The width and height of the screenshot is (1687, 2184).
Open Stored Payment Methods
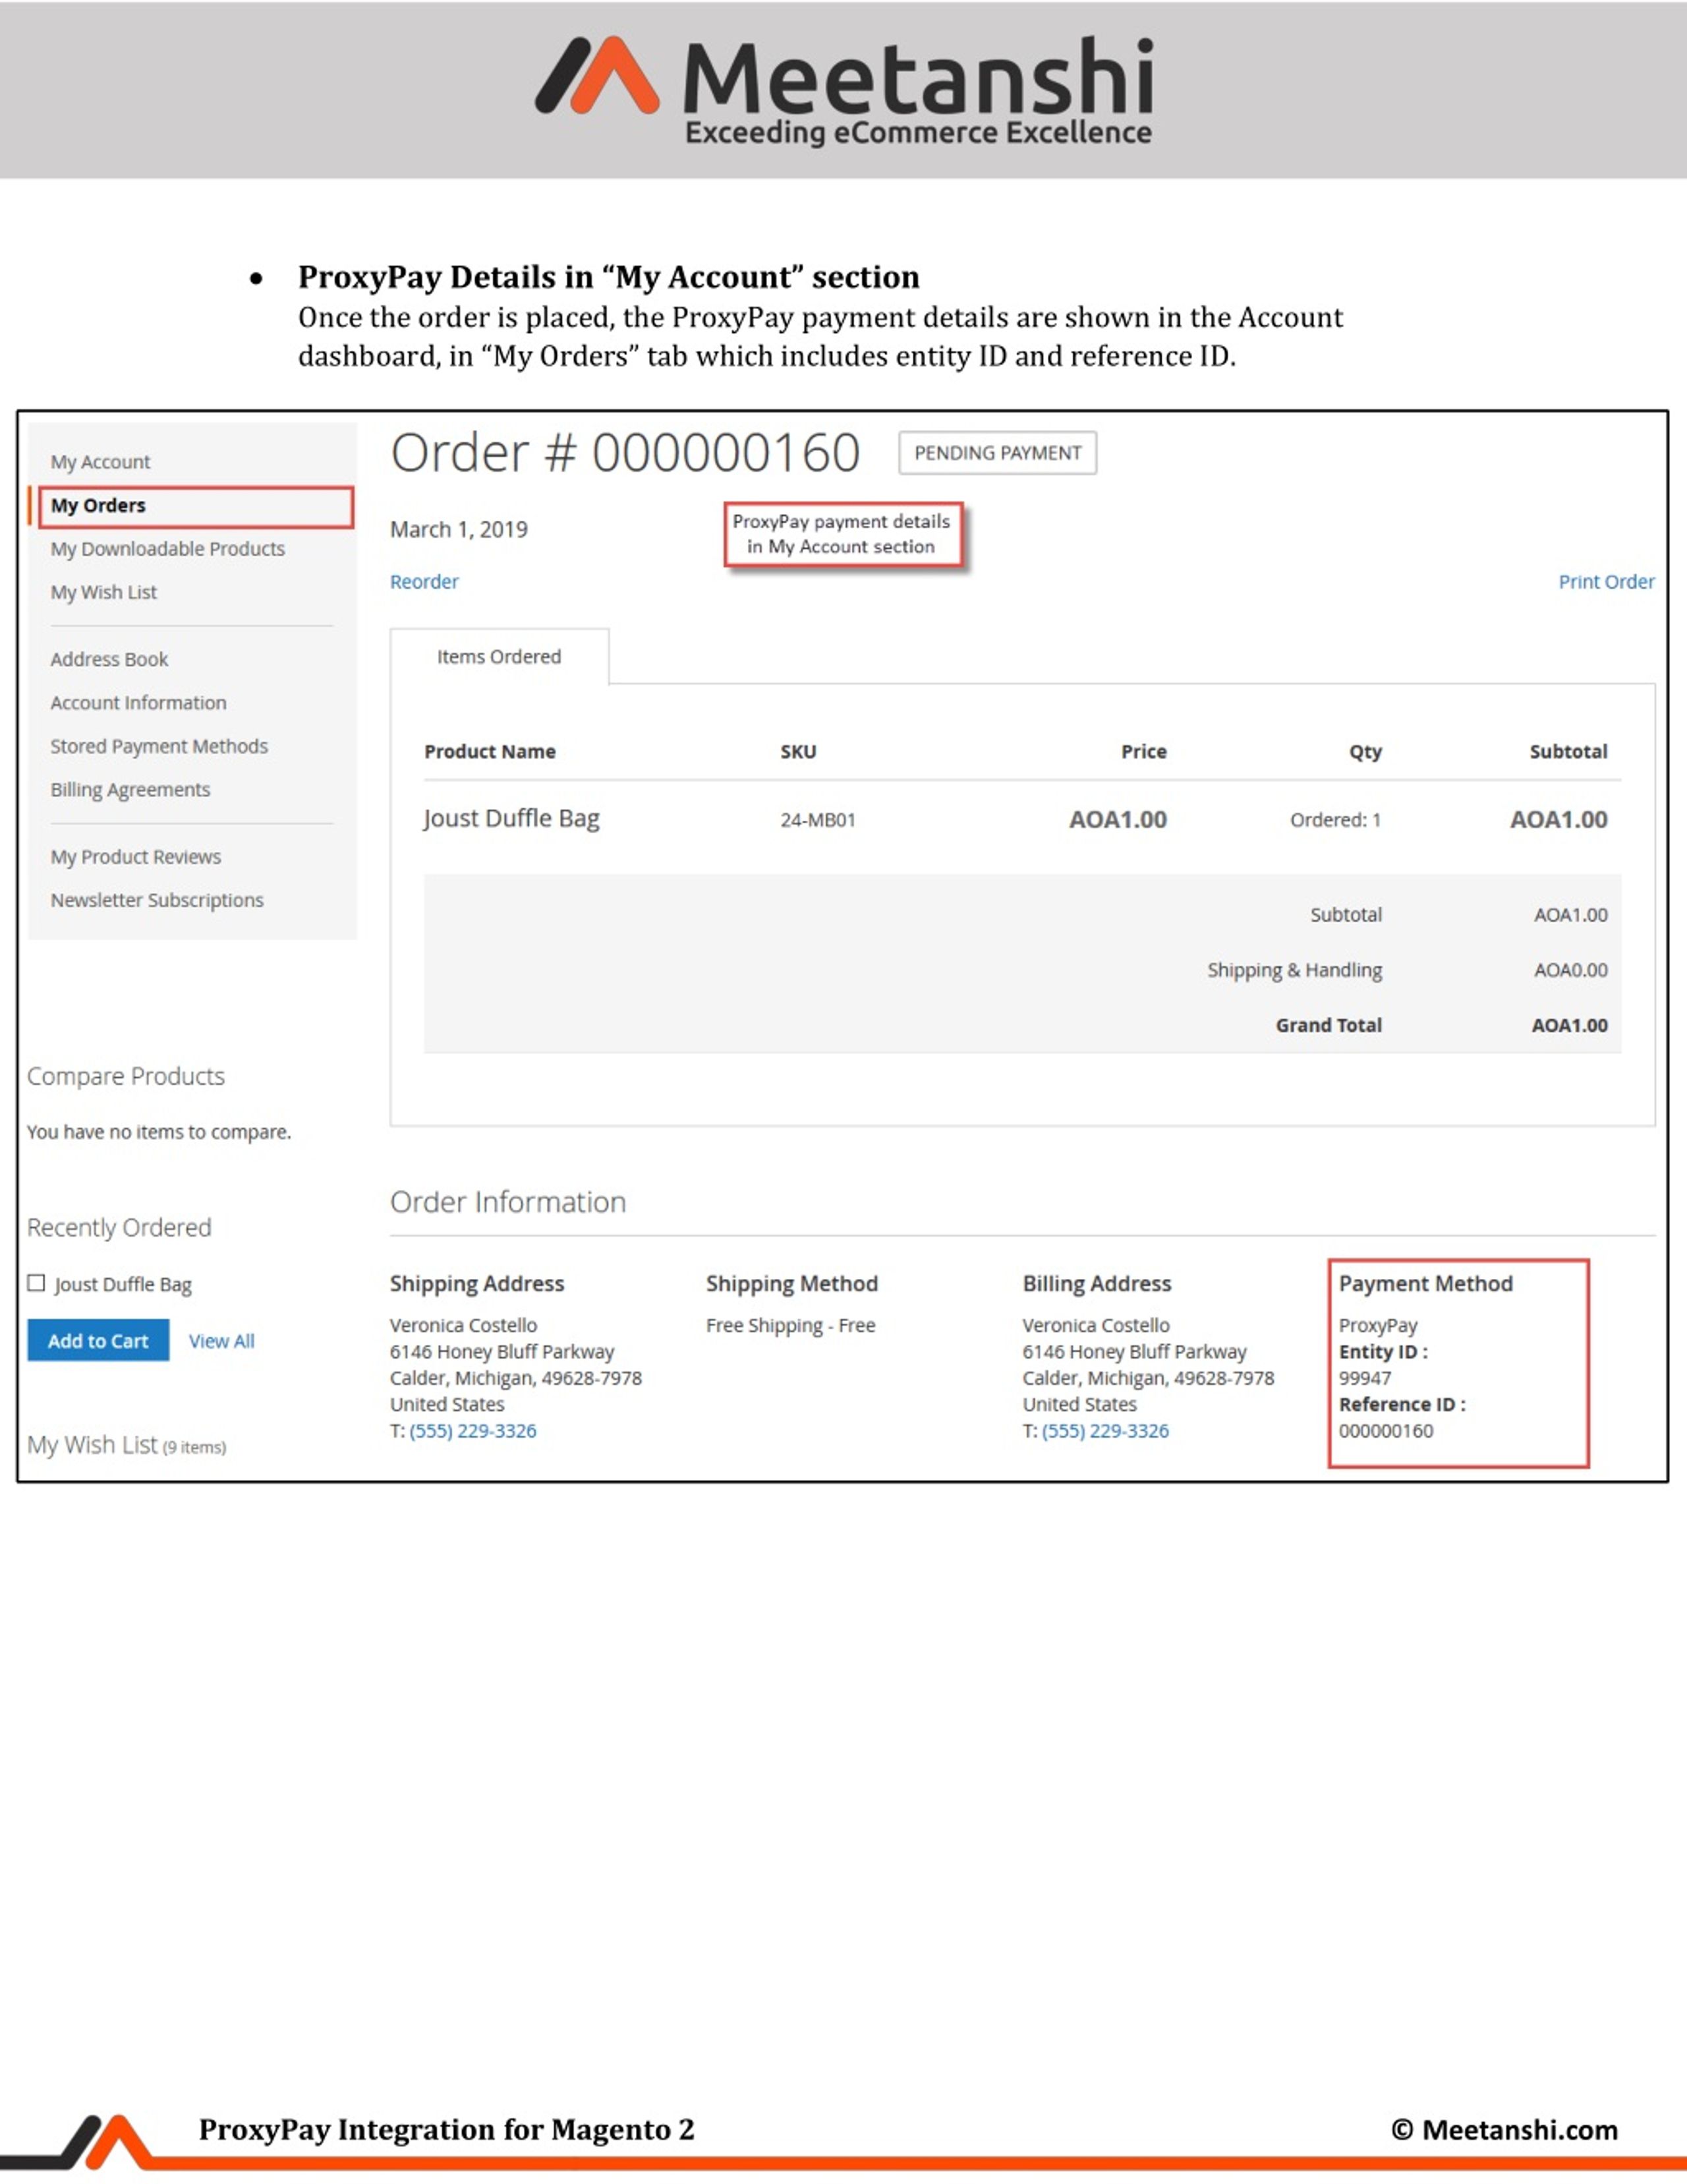click(x=159, y=746)
